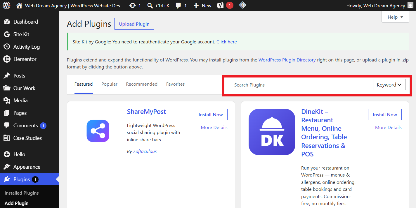
Task: Click the Plugins update count badge
Action: pyautogui.click(x=35, y=180)
